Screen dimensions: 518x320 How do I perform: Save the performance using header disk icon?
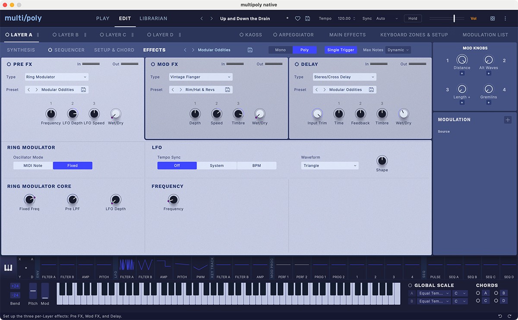click(x=307, y=19)
